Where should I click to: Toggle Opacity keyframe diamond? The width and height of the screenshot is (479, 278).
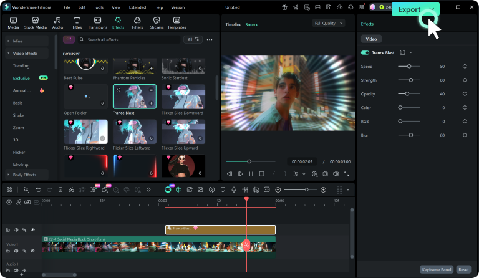click(465, 93)
